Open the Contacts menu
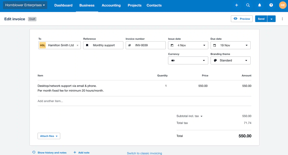 154,5
